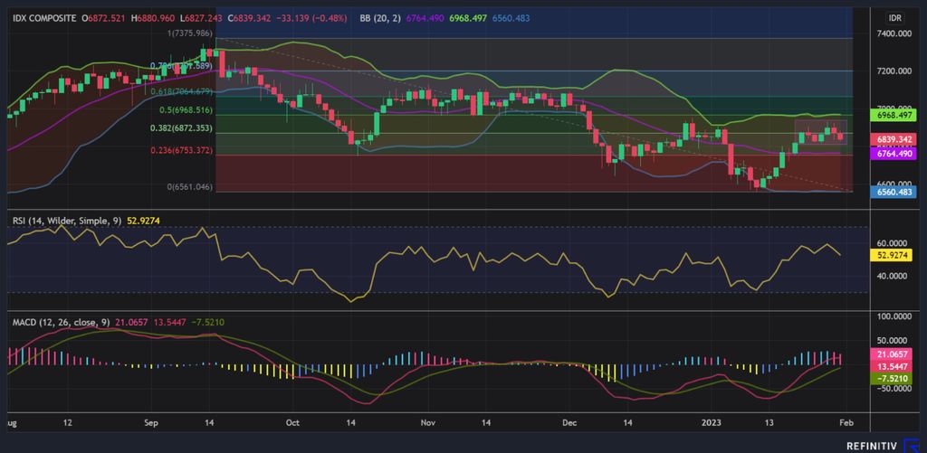This screenshot has height=453, width=927.
Task: Click the red 6839.342 last price tag
Action: click(894, 139)
